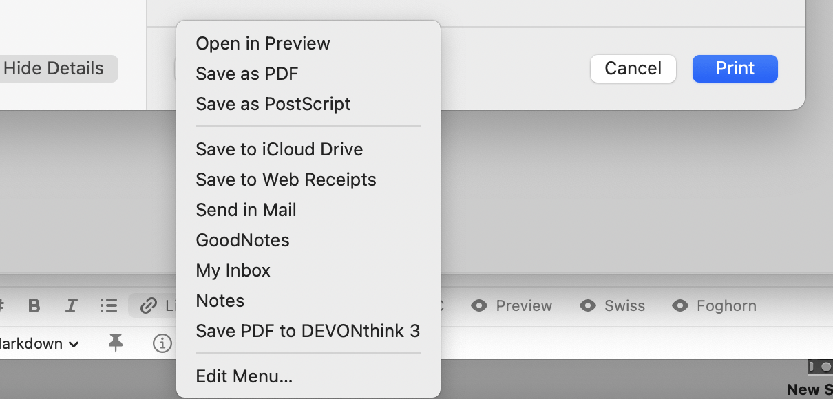Select Save PDF to DEVONthink 3
This screenshot has height=399, width=833.
point(308,331)
